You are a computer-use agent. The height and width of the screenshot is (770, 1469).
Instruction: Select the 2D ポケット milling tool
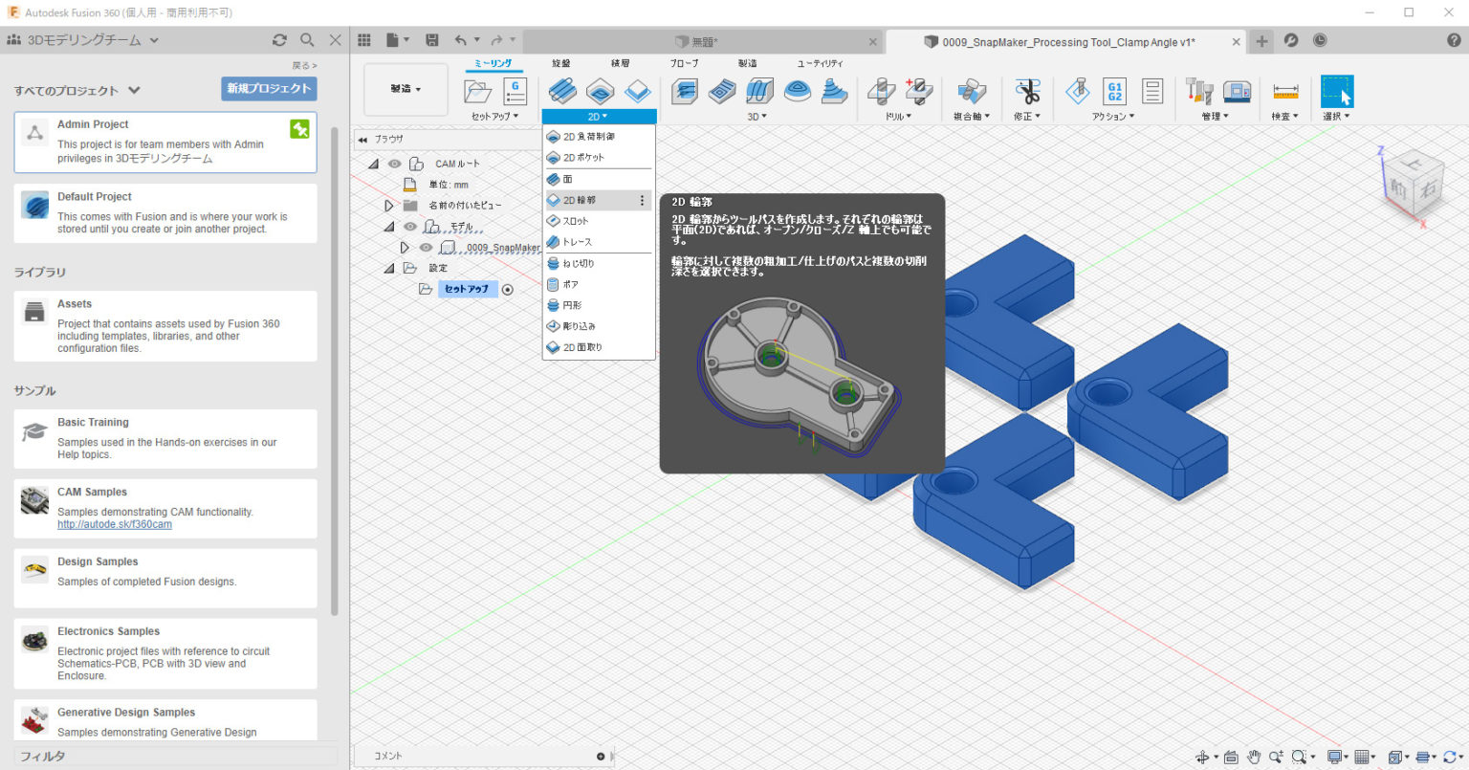(584, 157)
